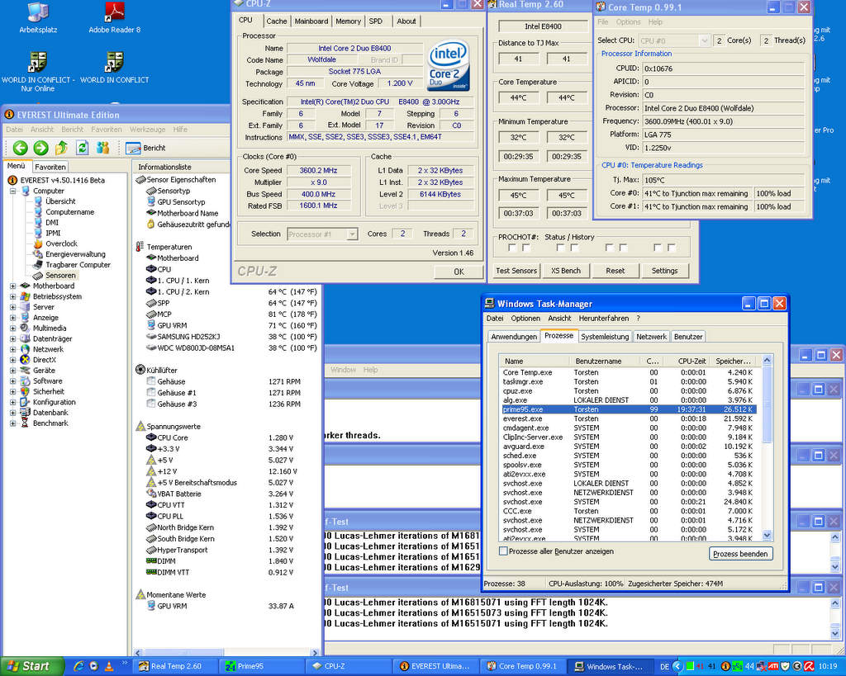Image resolution: width=846 pixels, height=676 pixels.
Task: Tick the first PROCHOT# checkbox in Real Temp
Action: point(511,248)
